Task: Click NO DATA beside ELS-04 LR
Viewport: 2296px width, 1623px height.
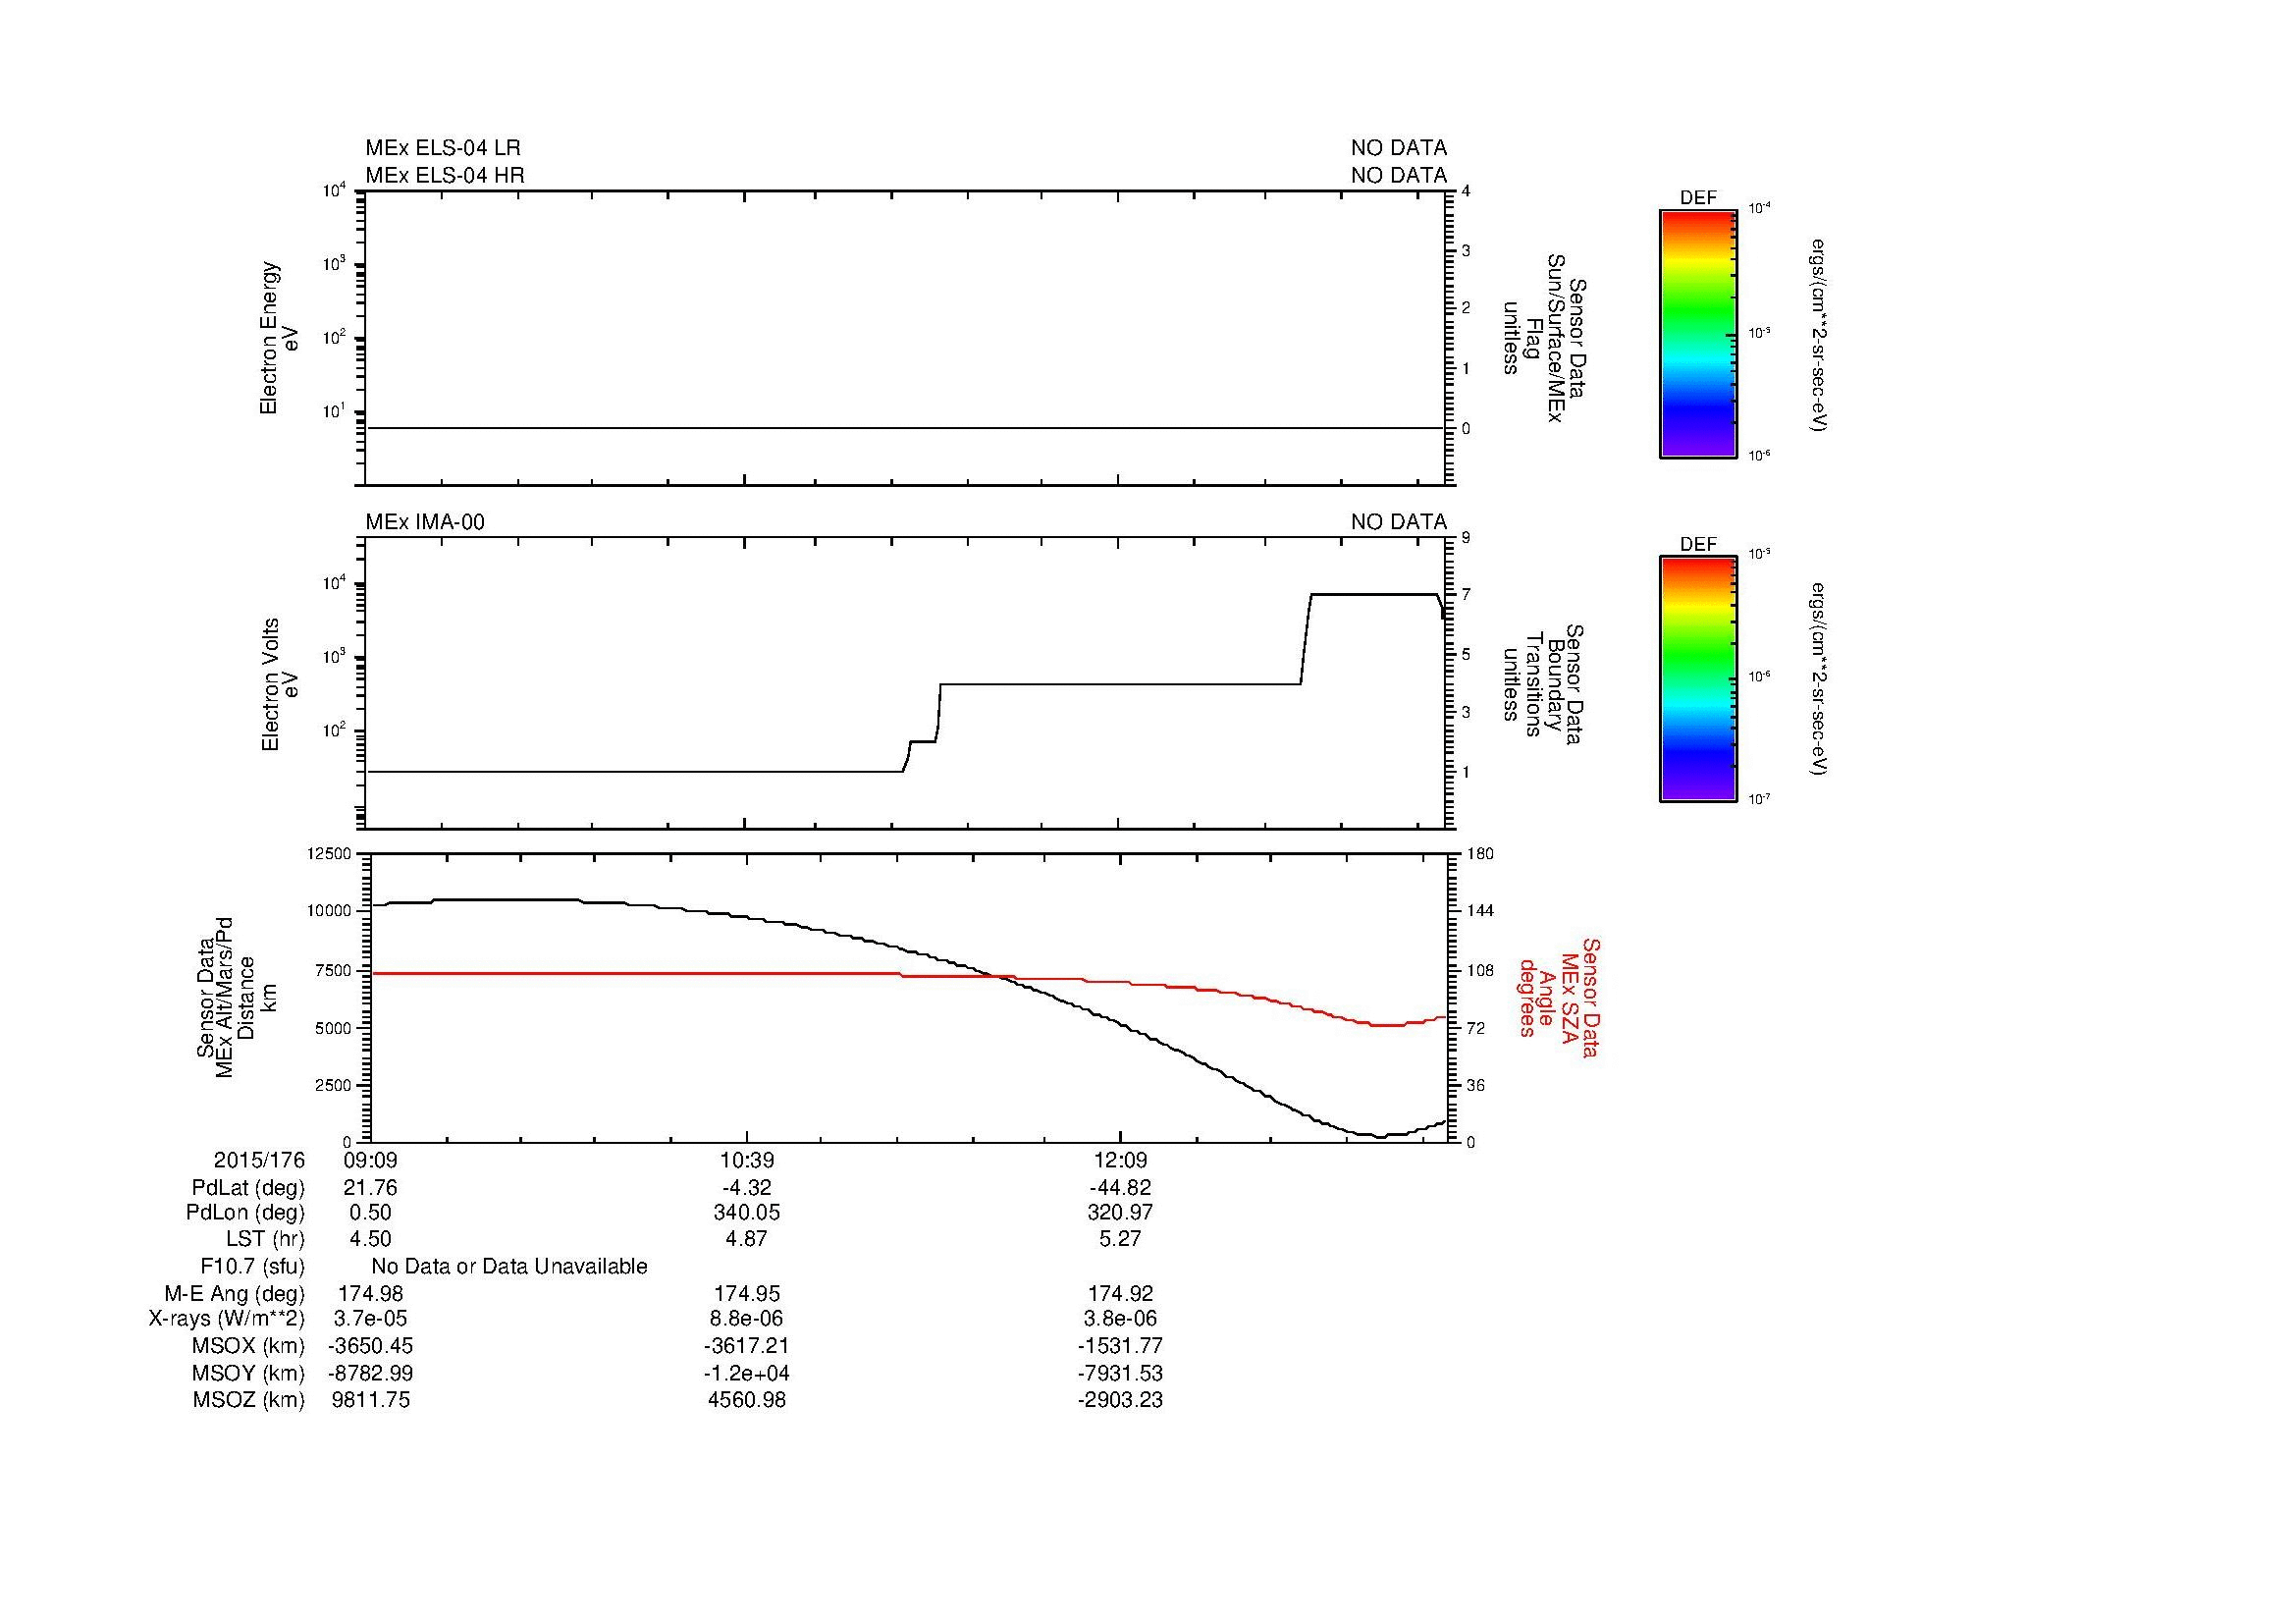Action: 1398,148
